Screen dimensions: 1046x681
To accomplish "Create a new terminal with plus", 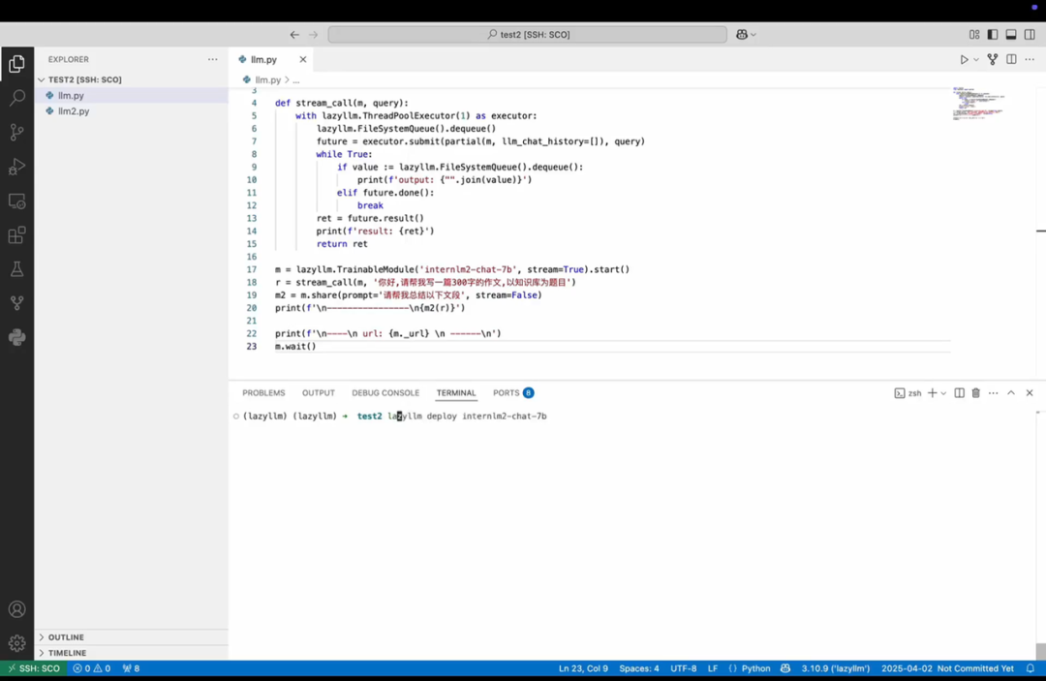I will (x=932, y=393).
